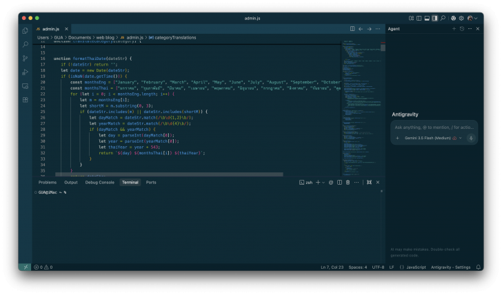Close the admin.js tab
This screenshot has width=502, height=295.
(x=66, y=29)
